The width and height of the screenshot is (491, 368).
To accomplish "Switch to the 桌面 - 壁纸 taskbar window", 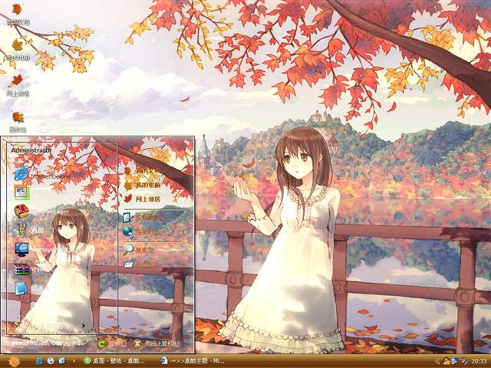I will tap(114, 361).
